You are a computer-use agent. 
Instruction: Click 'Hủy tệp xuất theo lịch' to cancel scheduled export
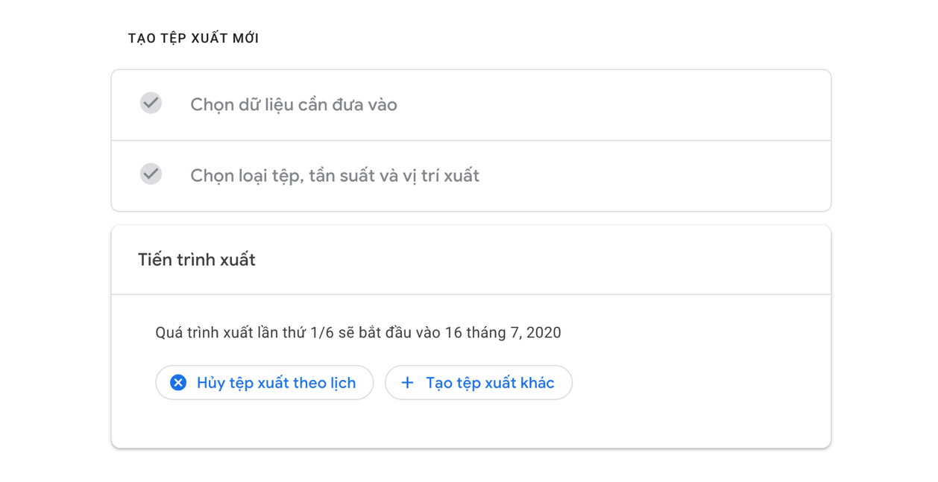click(264, 382)
